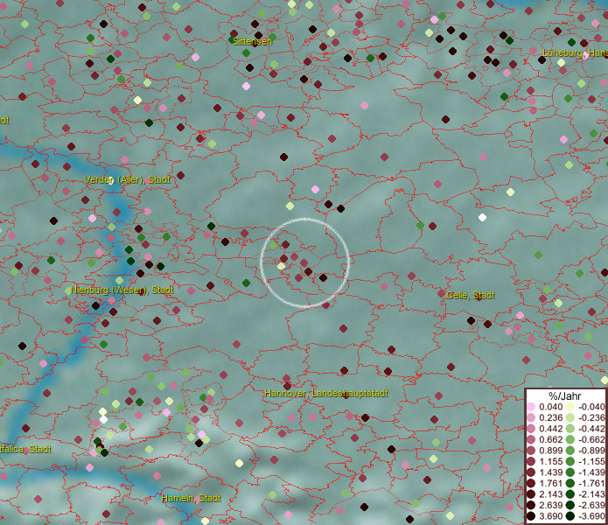The image size is (608, 525).
Task: Pick the 1.155 legend swatch
Action: [531, 461]
